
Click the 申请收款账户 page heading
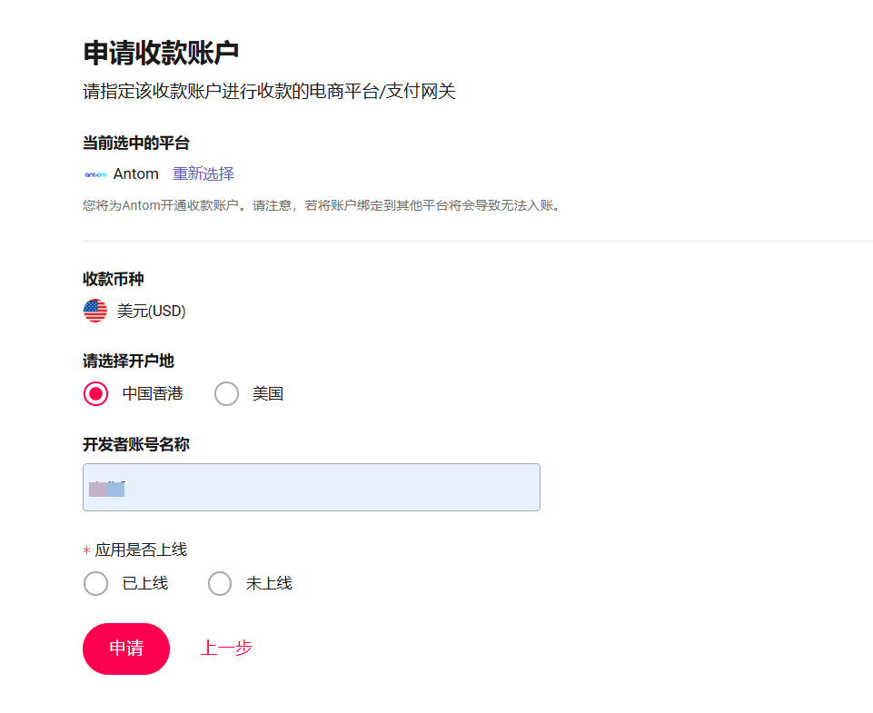pos(161,53)
